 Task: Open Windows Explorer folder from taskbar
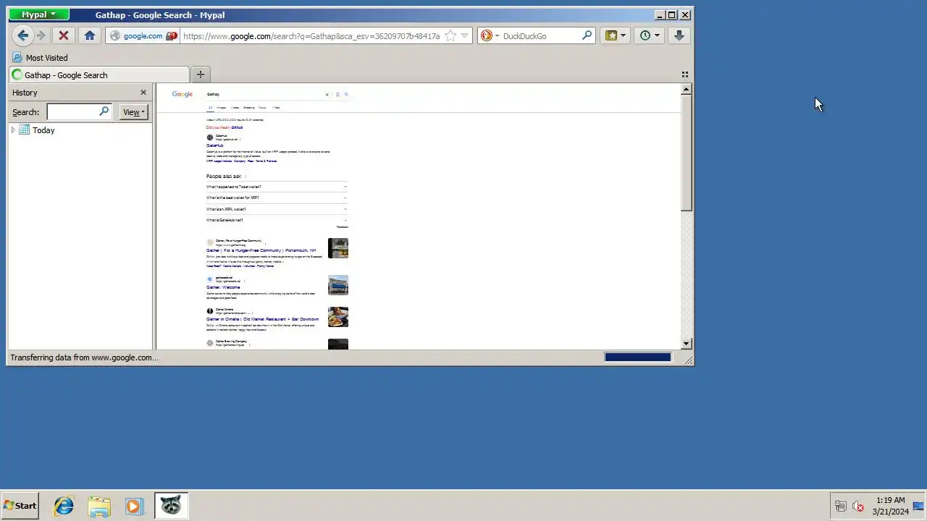coord(99,506)
